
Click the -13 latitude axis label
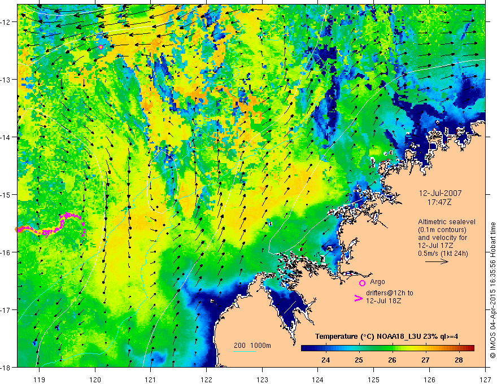click(6, 80)
